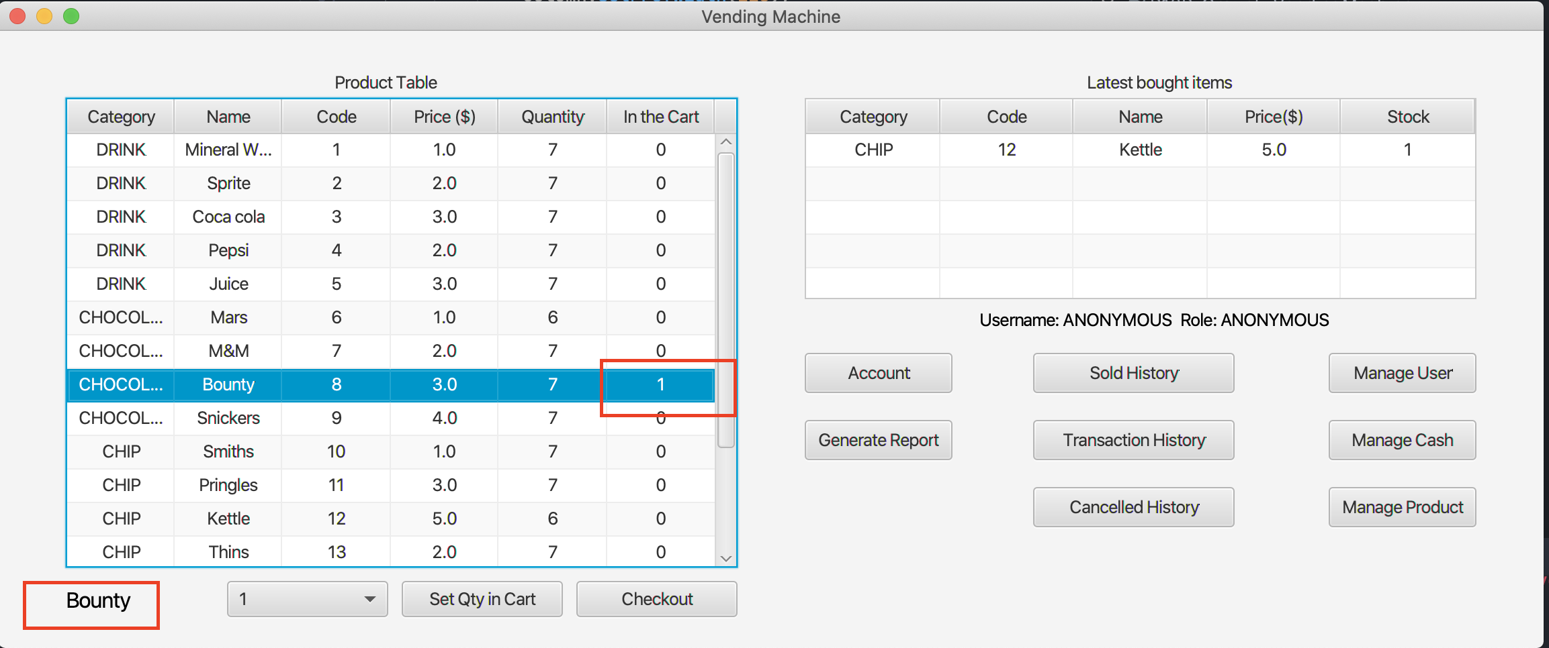This screenshot has width=1549, height=648.
Task: Open Manage Cash
Action: point(1402,440)
